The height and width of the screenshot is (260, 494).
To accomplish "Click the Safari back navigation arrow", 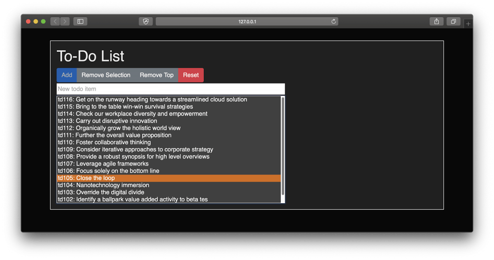I will pyautogui.click(x=55, y=21).
